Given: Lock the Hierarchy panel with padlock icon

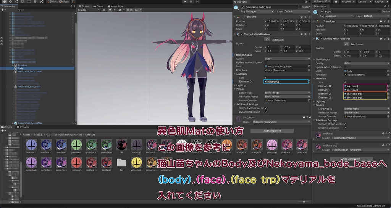Looking at the screenshot, I should tap(71, 6).
